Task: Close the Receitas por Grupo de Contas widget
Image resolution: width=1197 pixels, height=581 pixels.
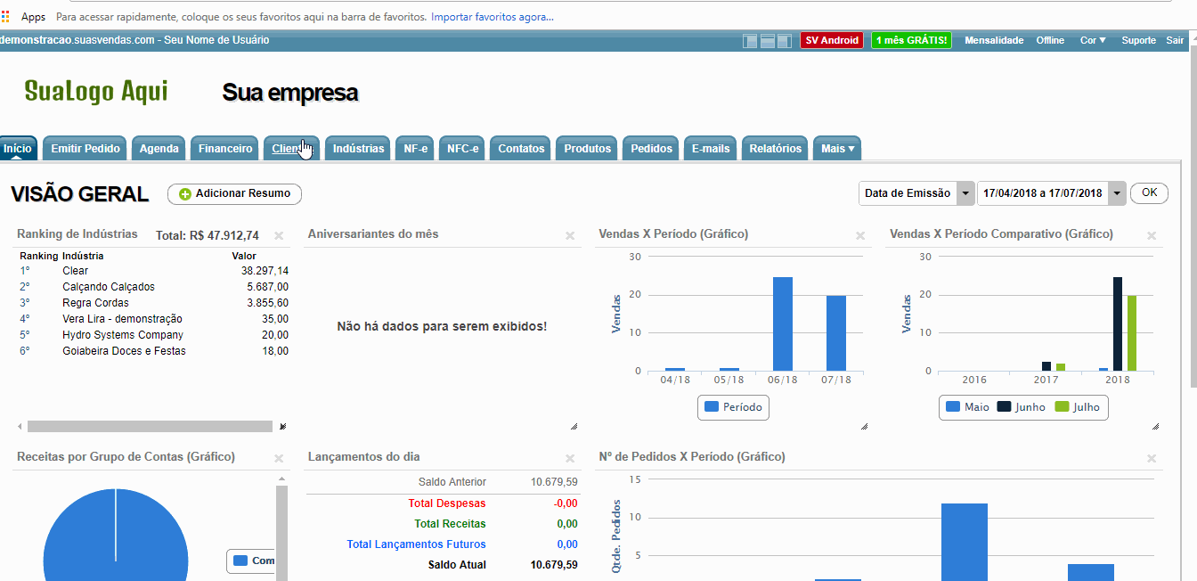Action: [279, 459]
